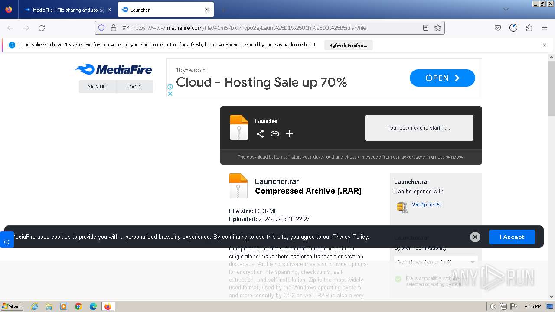Click I Accept cookies button
The height and width of the screenshot is (312, 555).
(x=512, y=237)
